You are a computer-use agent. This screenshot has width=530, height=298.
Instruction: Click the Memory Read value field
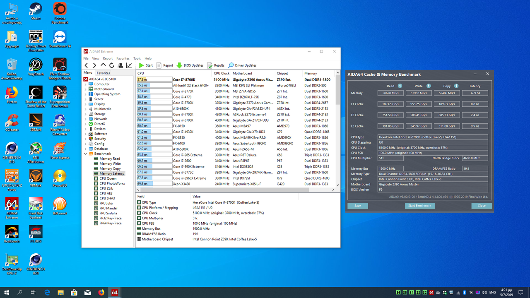[x=390, y=93]
